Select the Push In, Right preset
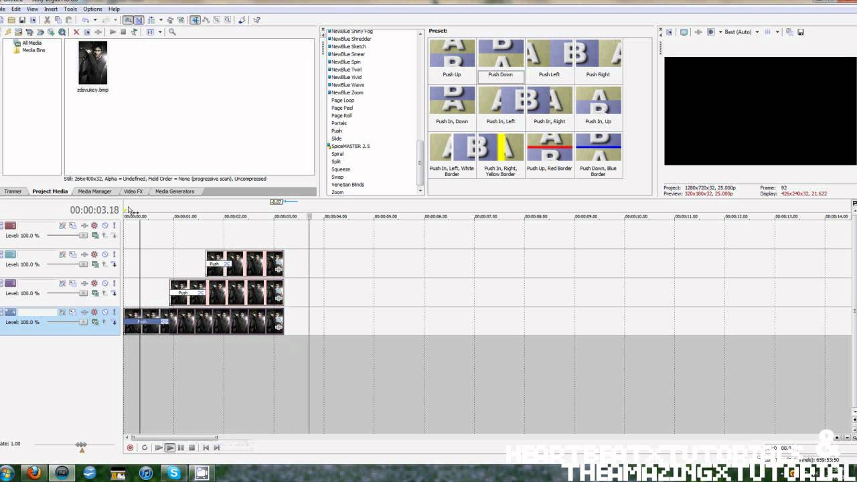This screenshot has height=482, width=857. point(549,107)
